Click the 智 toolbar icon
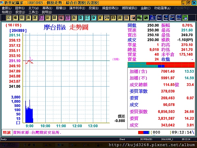Image resolution: width=197 pixels, height=148 pixels. pos(74,18)
